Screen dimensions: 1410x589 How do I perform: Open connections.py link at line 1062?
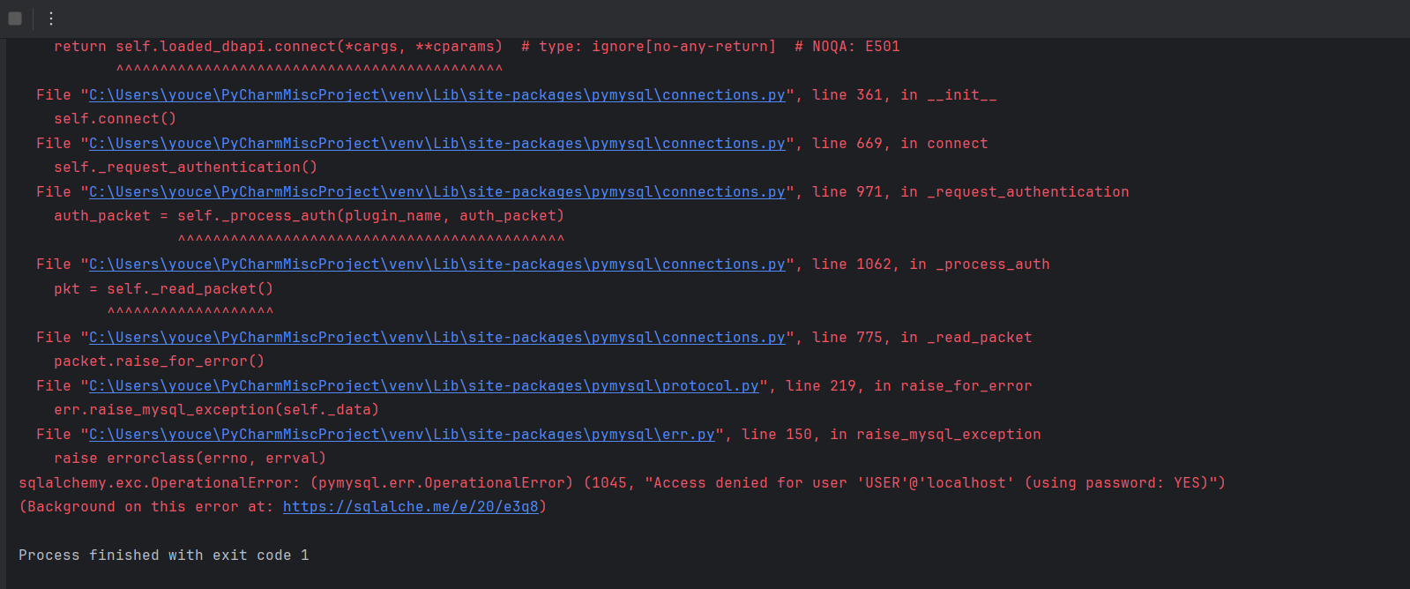436,265
